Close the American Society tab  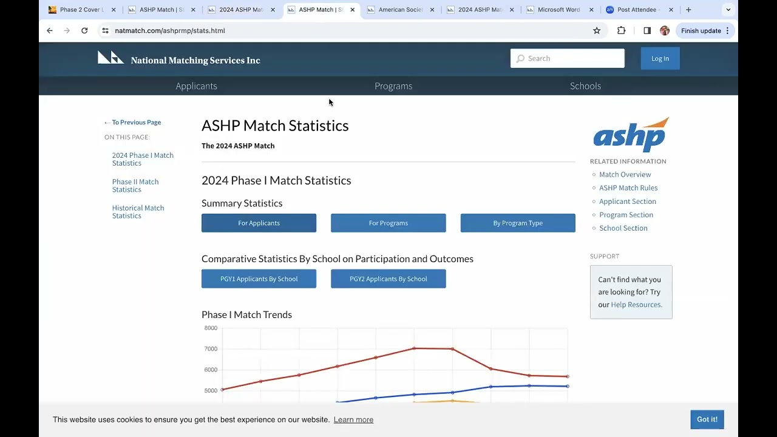pos(432,10)
